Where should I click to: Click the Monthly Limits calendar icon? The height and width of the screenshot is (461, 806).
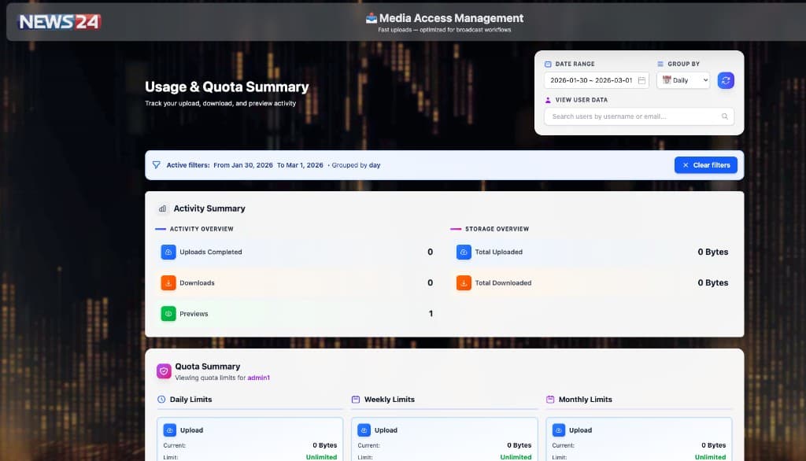coord(549,400)
